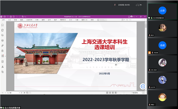Go to the first page arrow
Image resolution: width=178 pixels, height=109 pixels.
click(3, 93)
